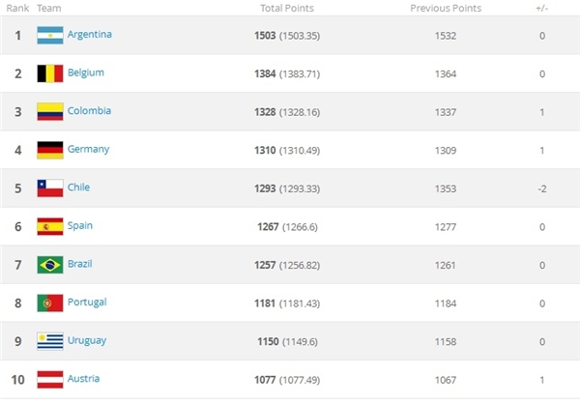Open the Germany team link
The image size is (580, 404).
[88, 149]
